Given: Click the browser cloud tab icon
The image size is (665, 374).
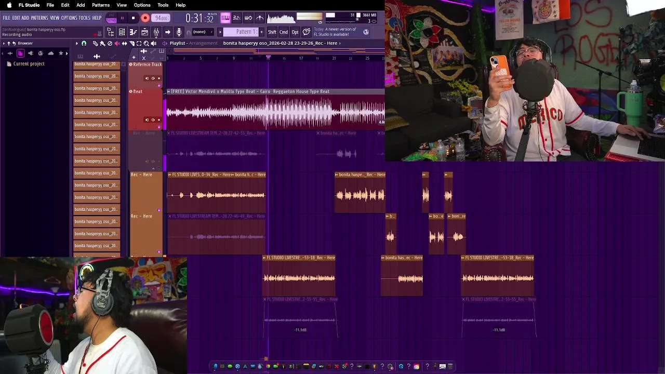Looking at the screenshot, I should click(51, 53).
